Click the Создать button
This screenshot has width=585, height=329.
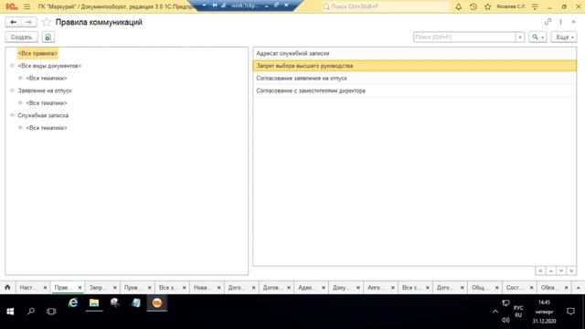point(22,37)
